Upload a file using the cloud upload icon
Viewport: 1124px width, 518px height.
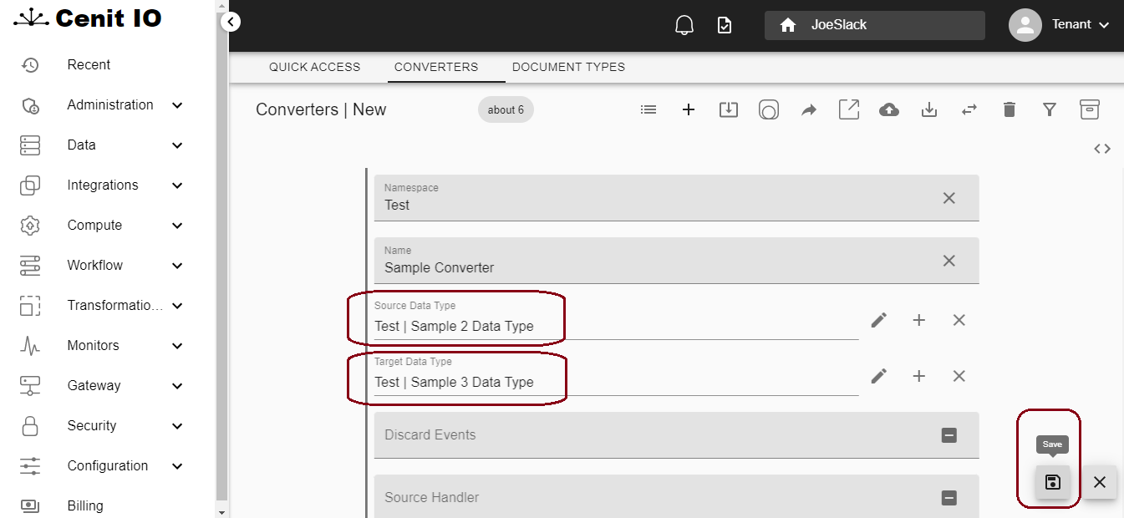pyautogui.click(x=888, y=109)
